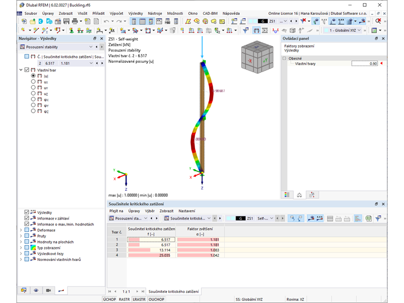Screen dimensions: 404x303
Task: Click the clear search magnifier icon
Action: pos(378,21)
